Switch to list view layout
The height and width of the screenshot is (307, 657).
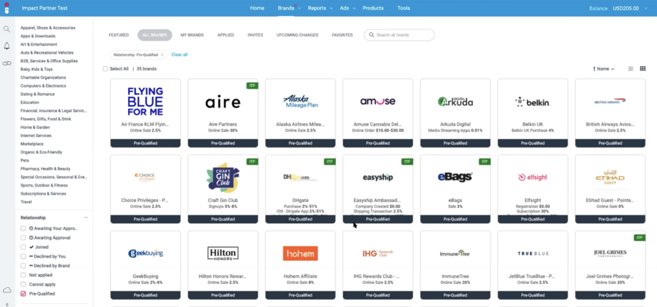coord(631,69)
